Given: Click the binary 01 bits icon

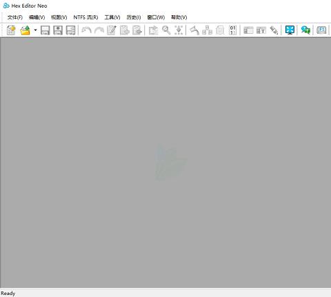Looking at the screenshot, I should pos(232,30).
